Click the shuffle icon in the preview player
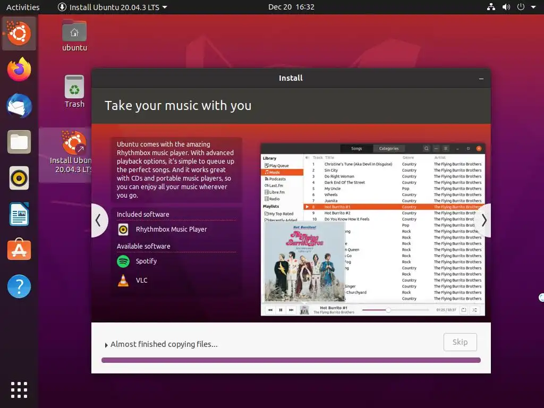 point(474,310)
